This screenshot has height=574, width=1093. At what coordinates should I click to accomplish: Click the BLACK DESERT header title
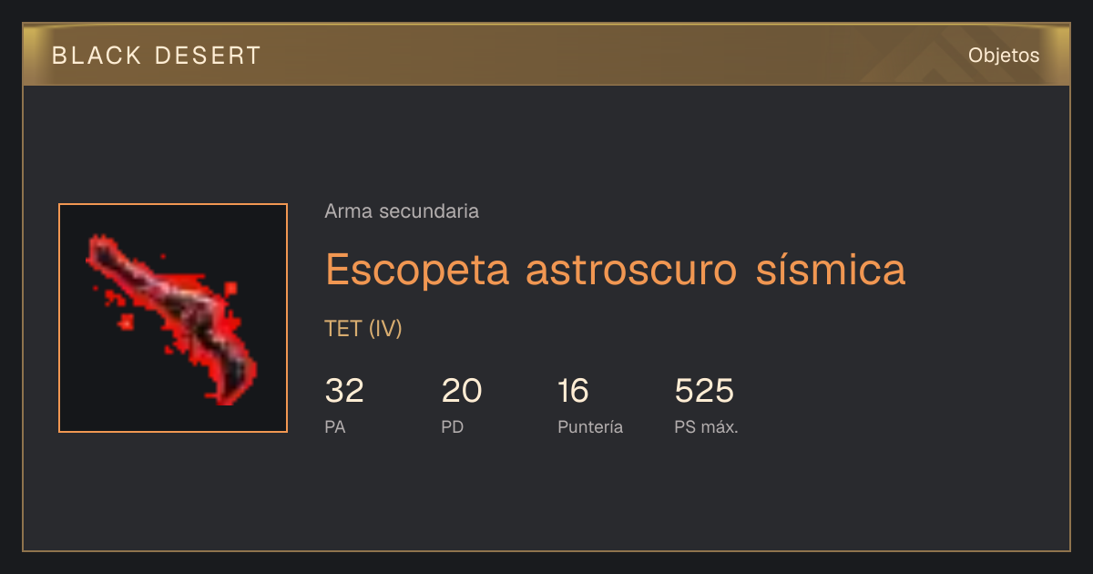[x=157, y=56]
